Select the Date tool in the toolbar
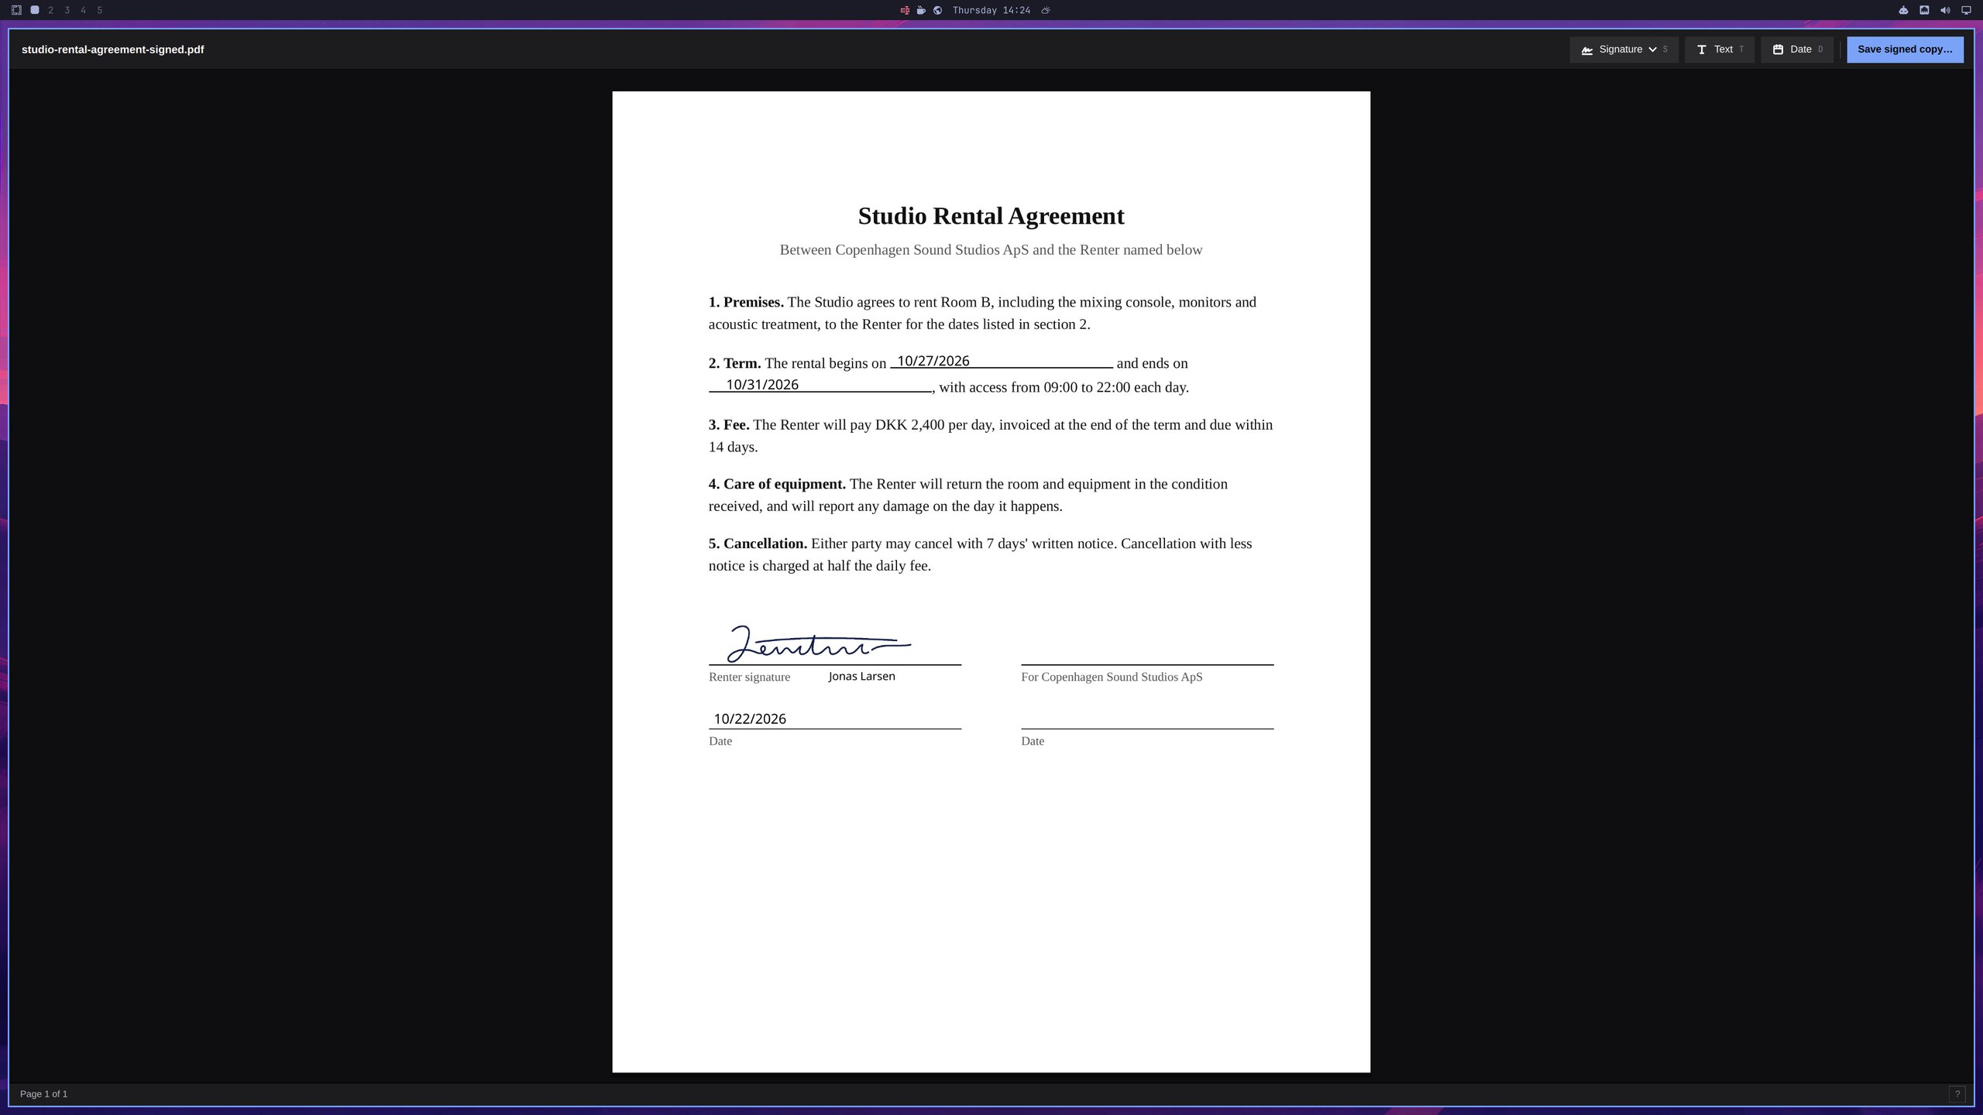Screen dimensions: 1983x1115 point(1796,50)
